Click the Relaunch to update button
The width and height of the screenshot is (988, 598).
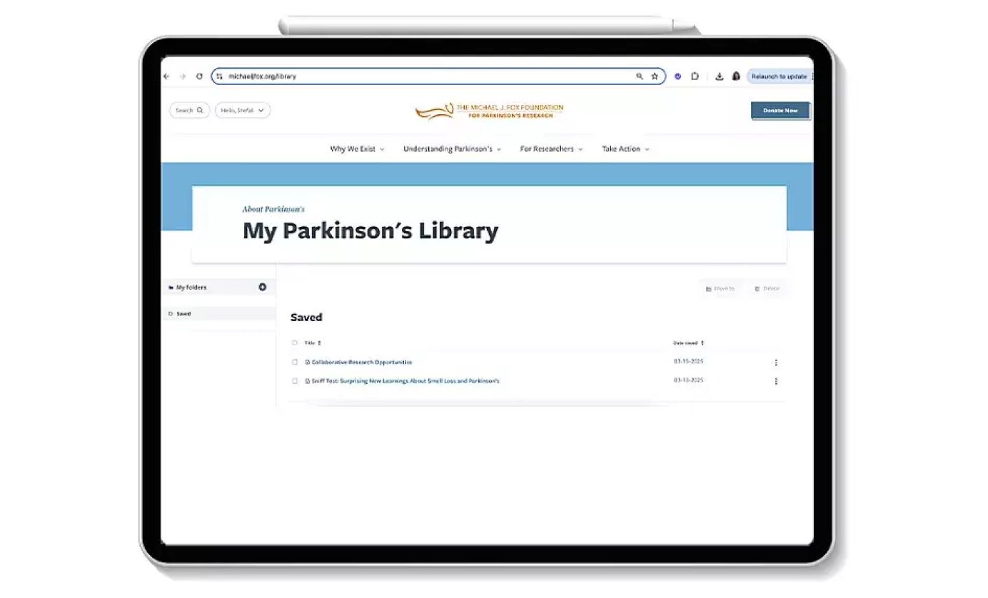tap(779, 76)
